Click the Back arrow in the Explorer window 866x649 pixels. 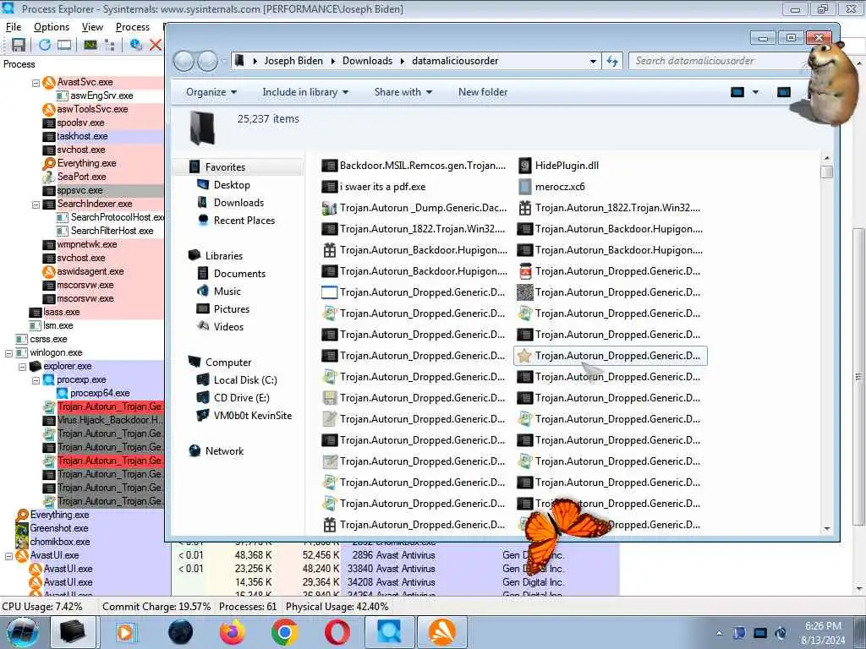pyautogui.click(x=184, y=61)
